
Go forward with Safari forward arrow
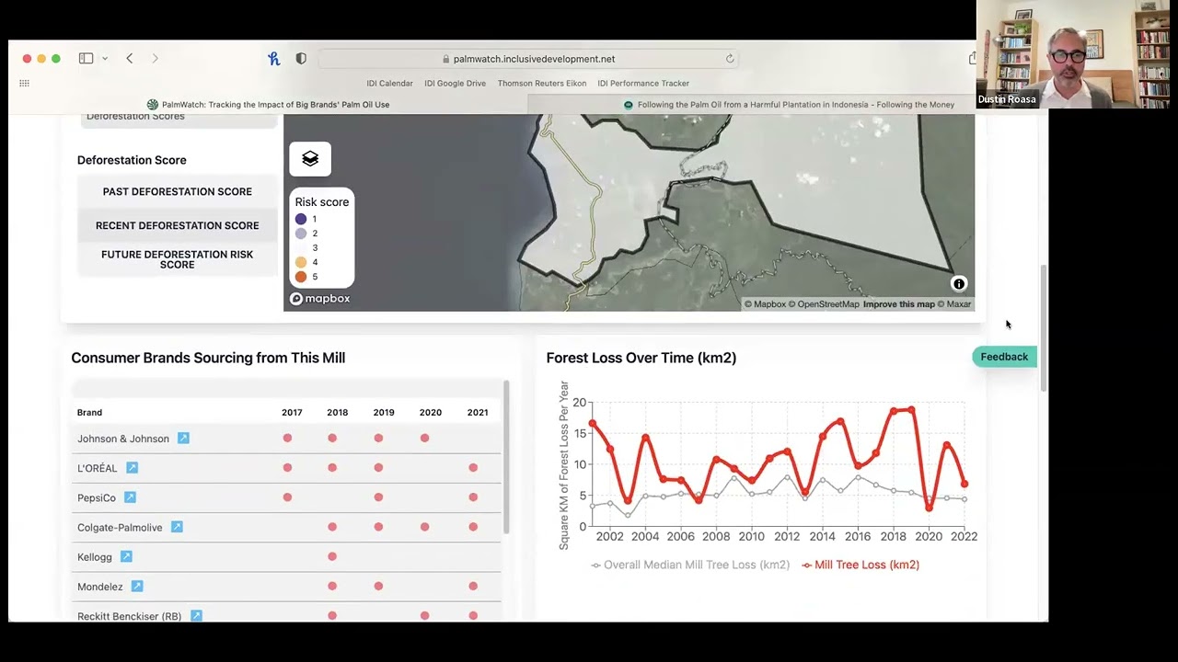[155, 58]
